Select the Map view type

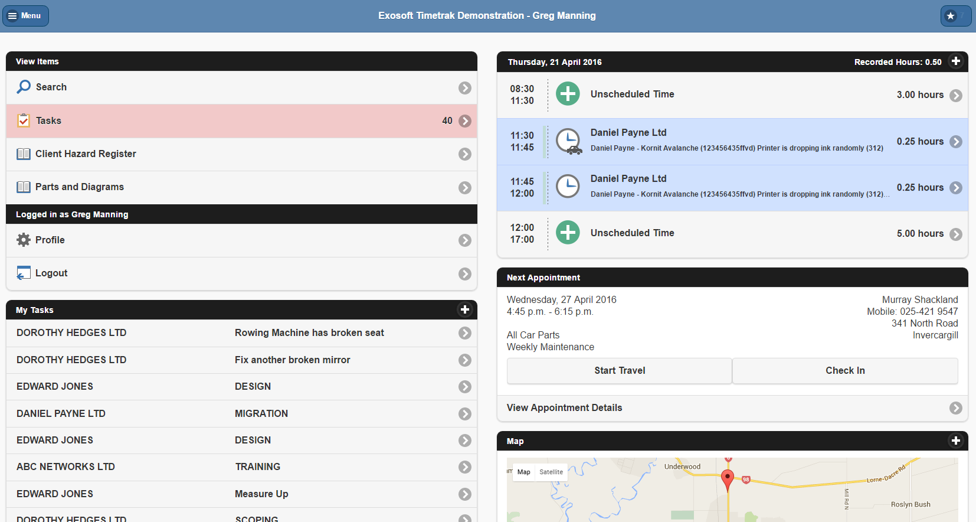[523, 472]
